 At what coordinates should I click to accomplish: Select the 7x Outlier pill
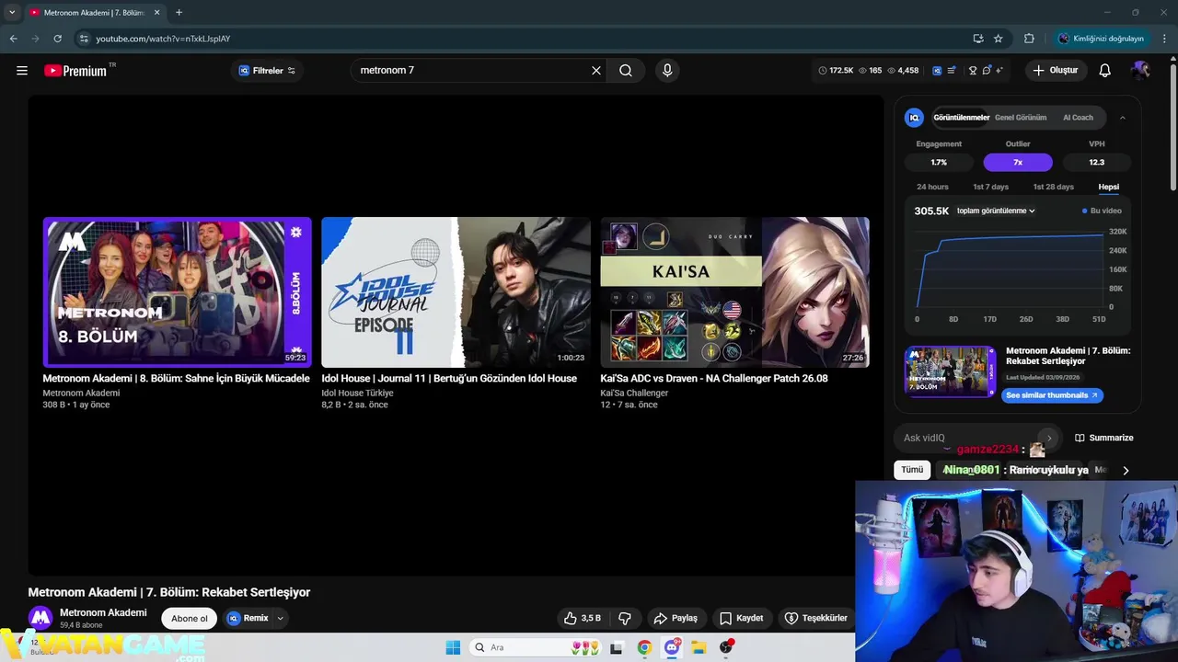pos(1018,162)
